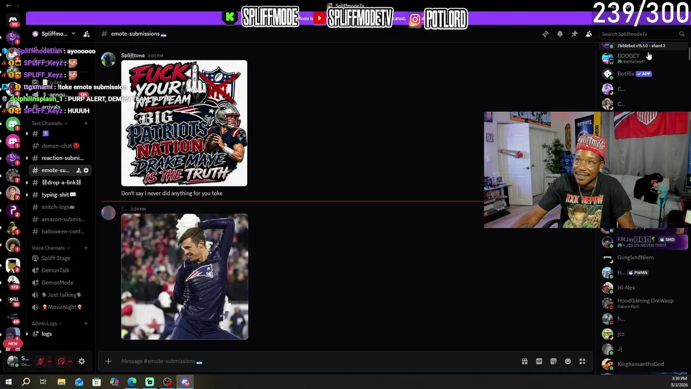This screenshot has height=389, width=691.
Task: Add a channel to Admin Logs
Action: (86, 324)
